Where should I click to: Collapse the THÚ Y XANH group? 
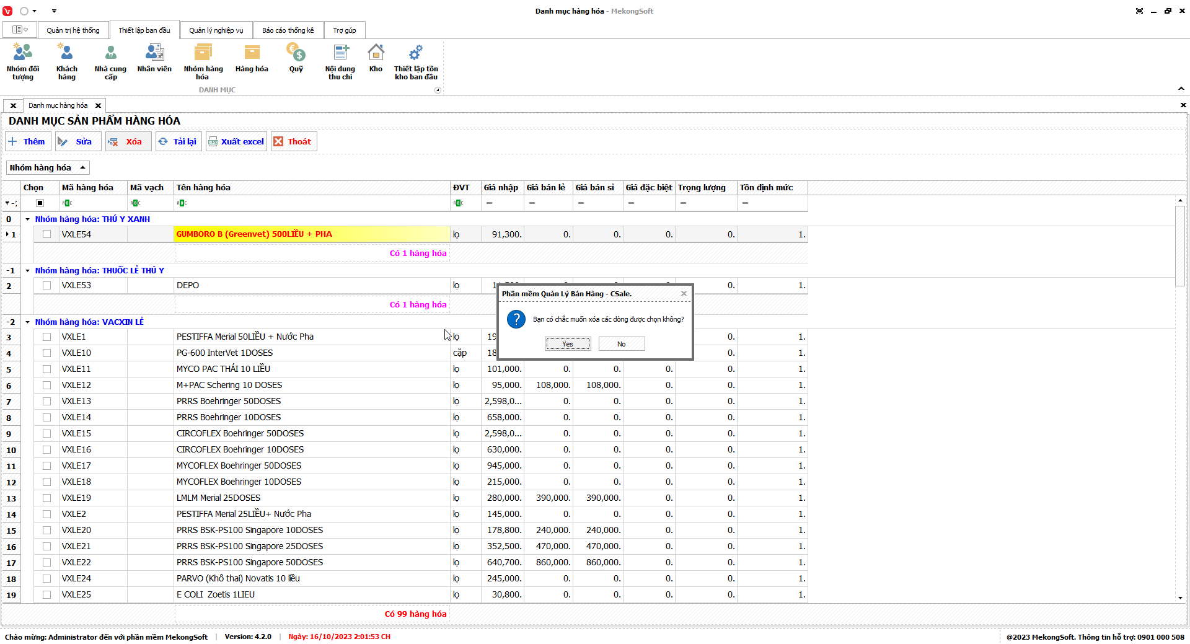click(x=28, y=219)
